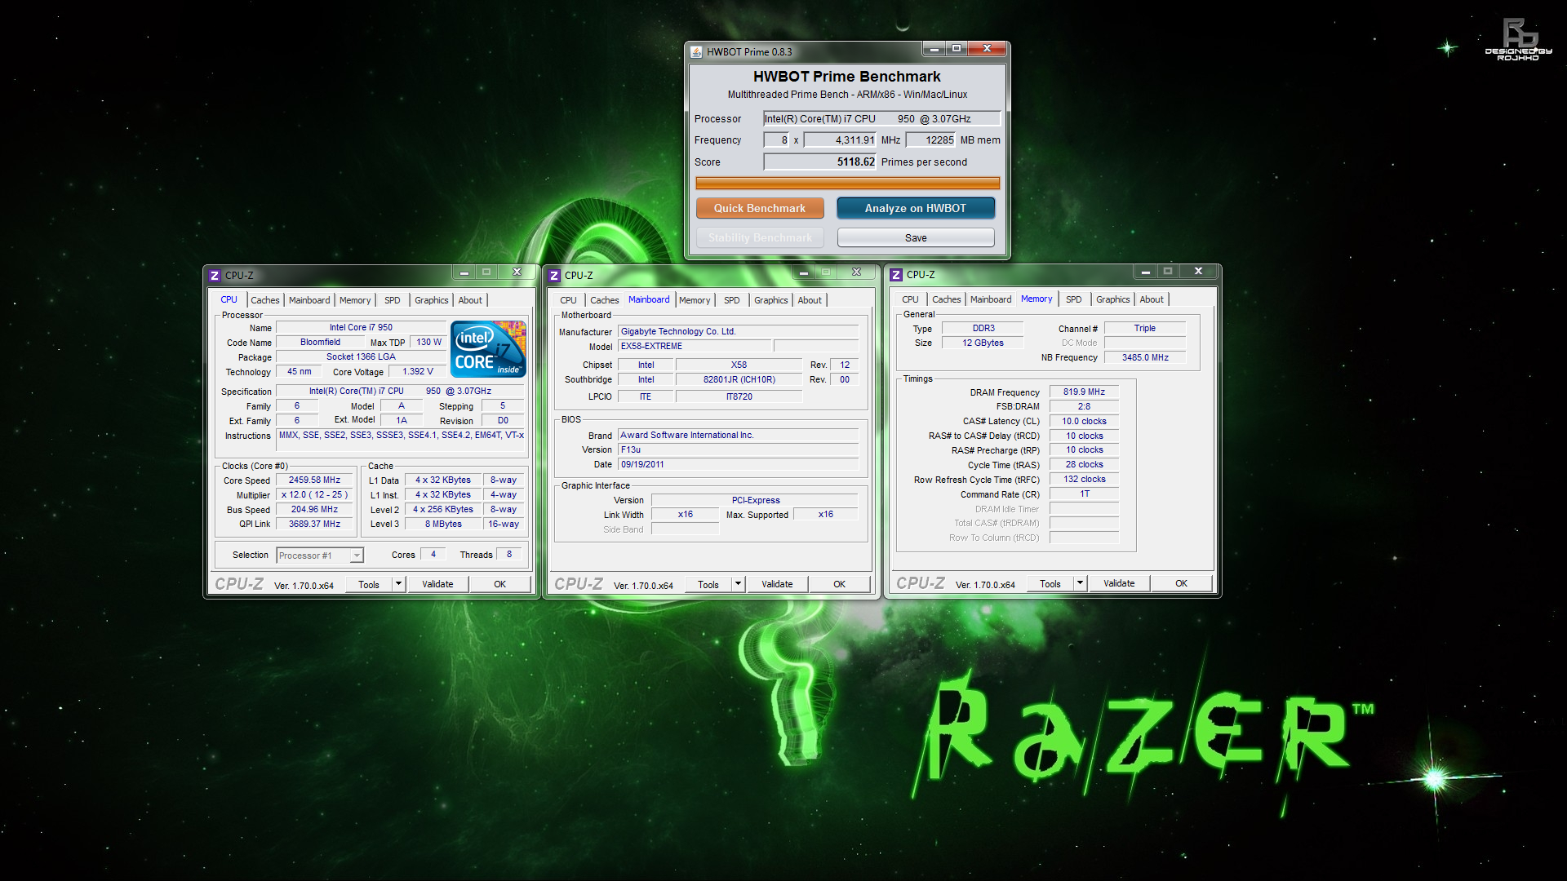Viewport: 1567px width, 881px height.
Task: Click the Score value 5118.62 field
Action: click(x=819, y=162)
